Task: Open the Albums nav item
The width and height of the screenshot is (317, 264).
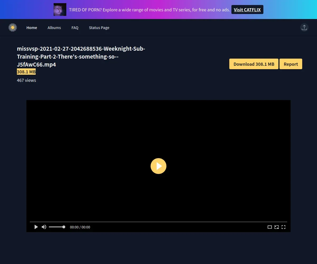Action: [54, 28]
